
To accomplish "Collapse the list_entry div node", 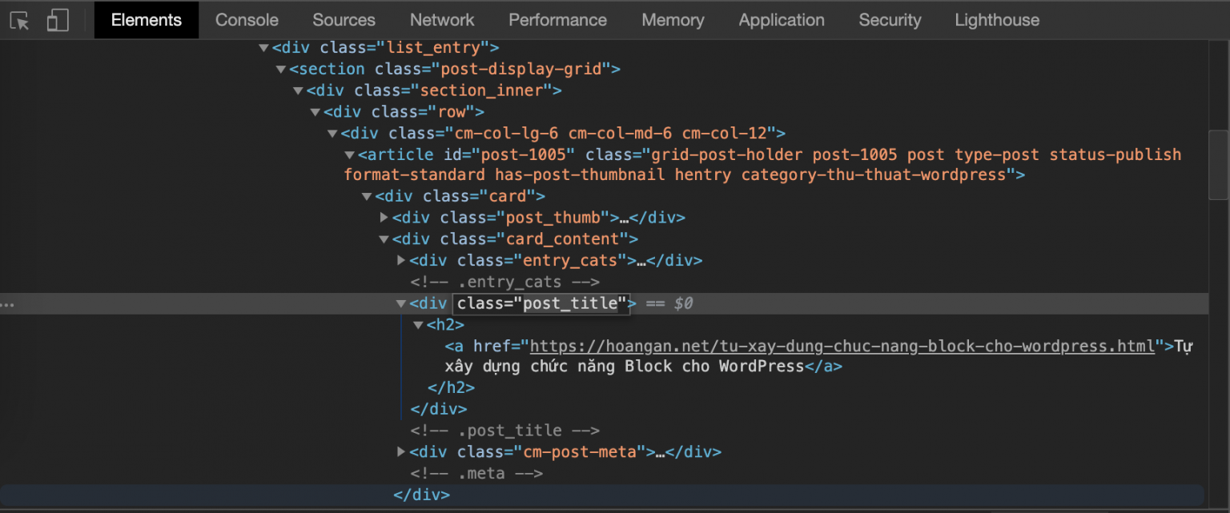I will [x=263, y=48].
